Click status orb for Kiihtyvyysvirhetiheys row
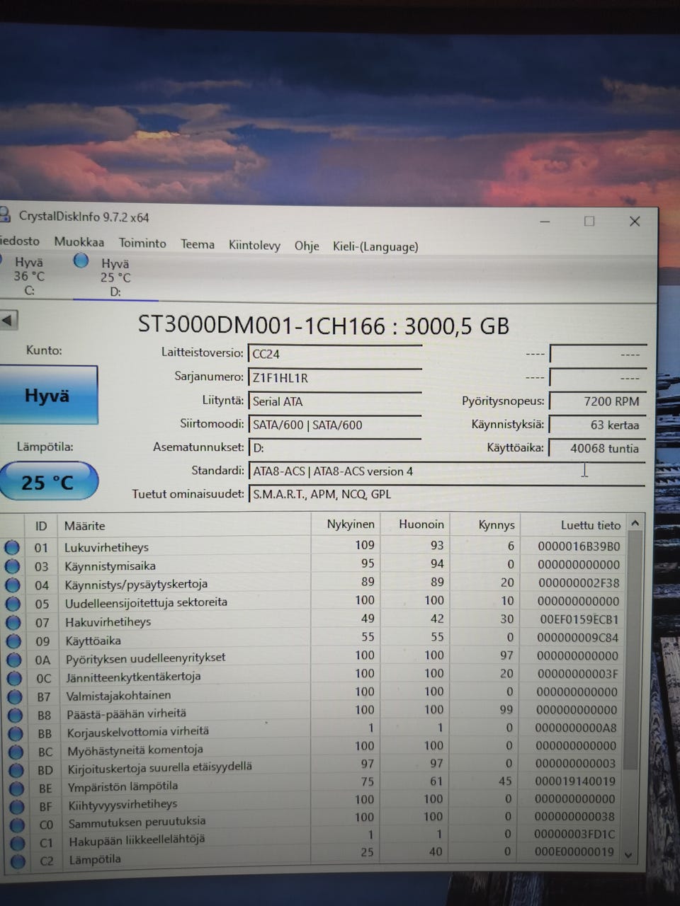680x906 pixels. (17, 807)
